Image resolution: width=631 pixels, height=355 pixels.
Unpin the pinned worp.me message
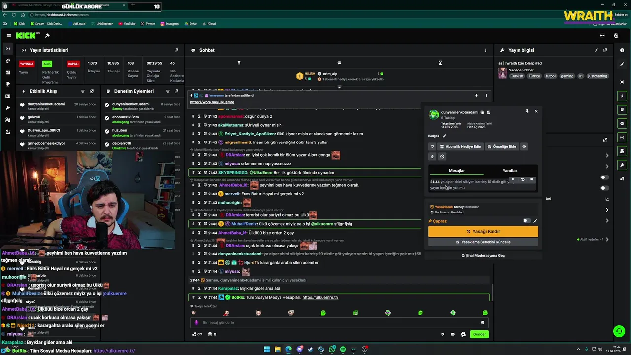(476, 95)
